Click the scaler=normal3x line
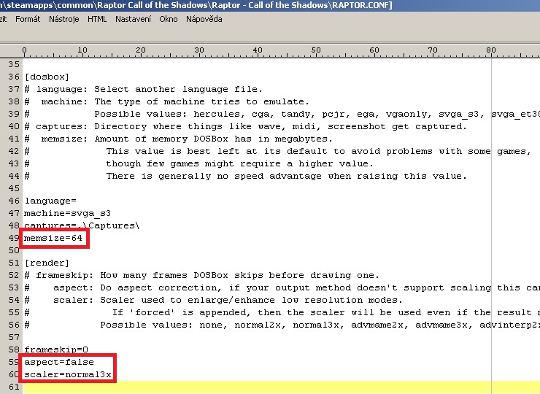 pyautogui.click(x=67, y=374)
